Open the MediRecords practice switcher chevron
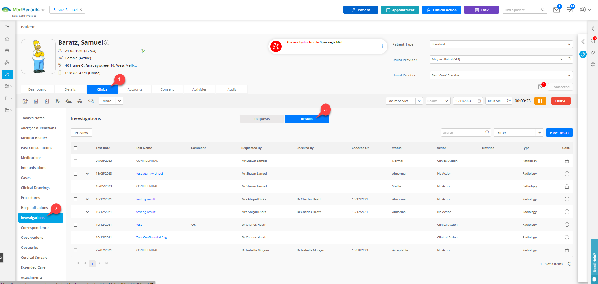The height and width of the screenshot is (284, 598). (x=43, y=10)
